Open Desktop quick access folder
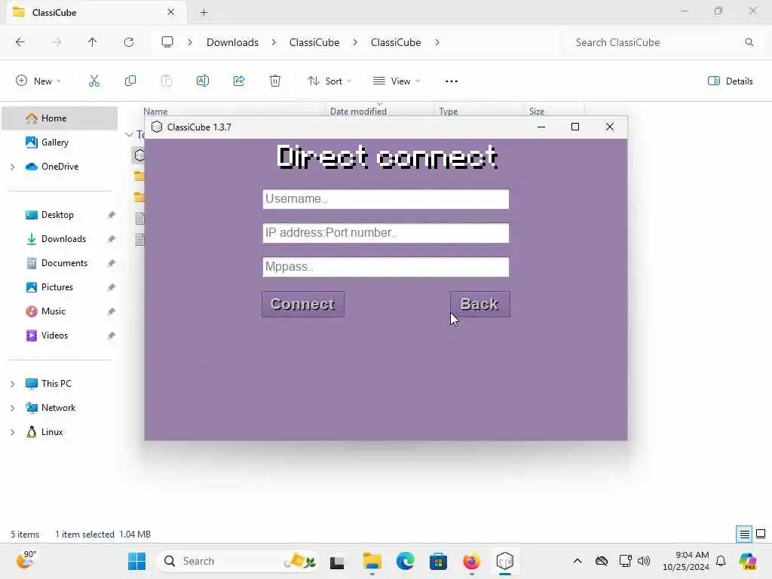 (x=57, y=215)
